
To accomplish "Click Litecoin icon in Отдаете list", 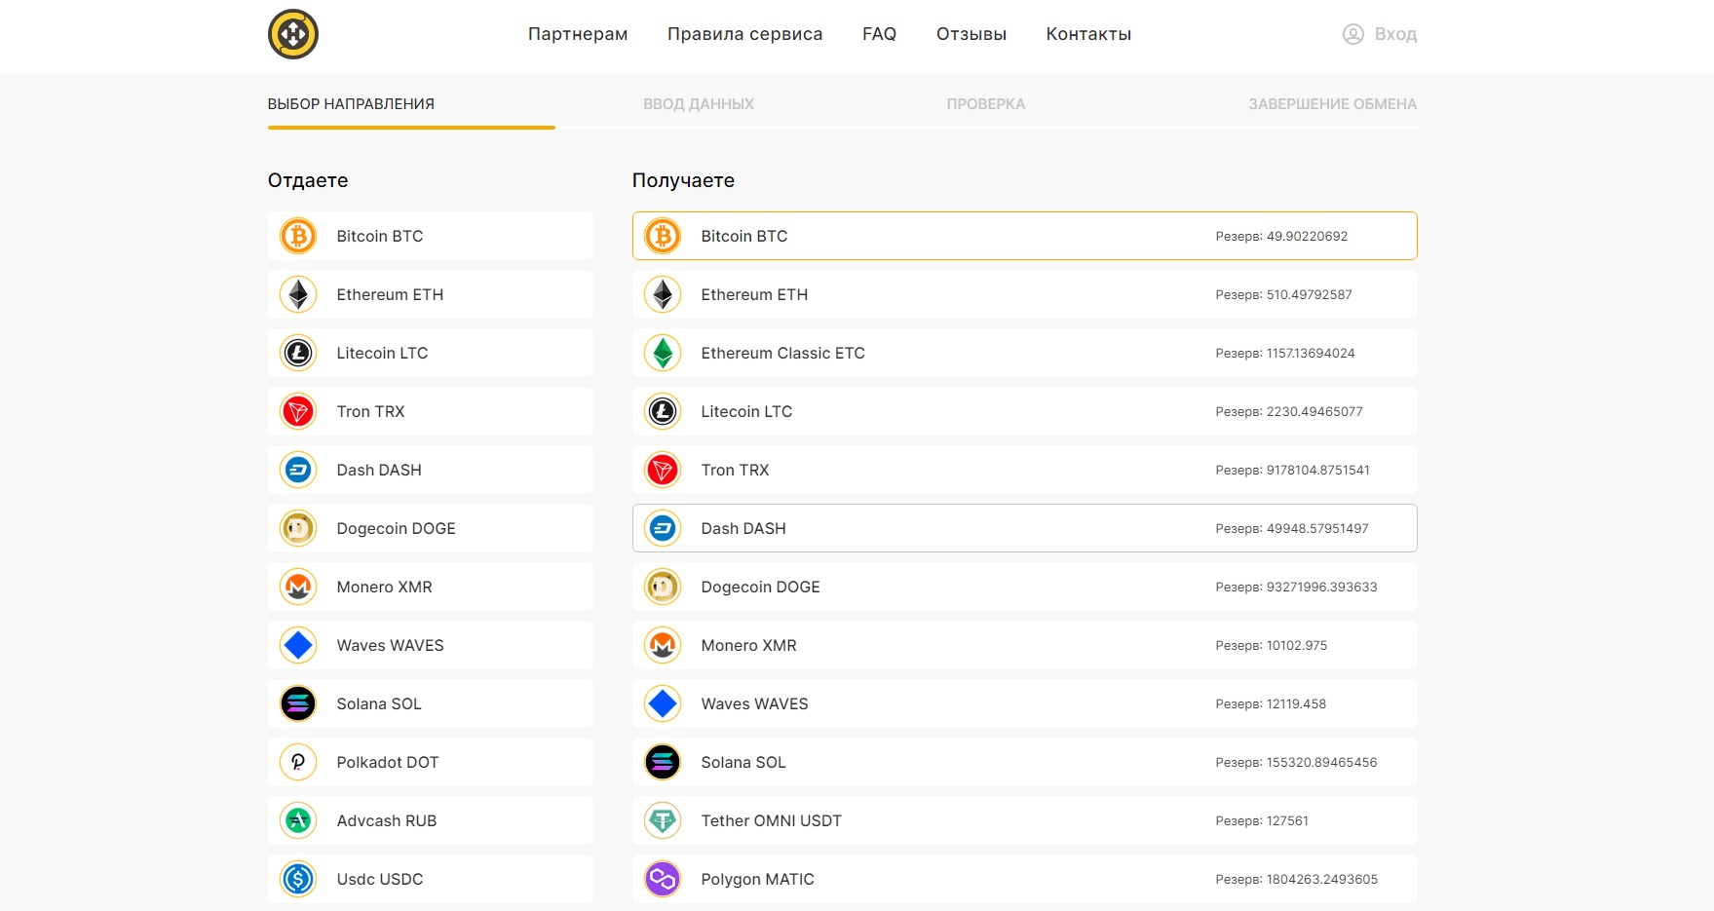I will [x=298, y=353].
